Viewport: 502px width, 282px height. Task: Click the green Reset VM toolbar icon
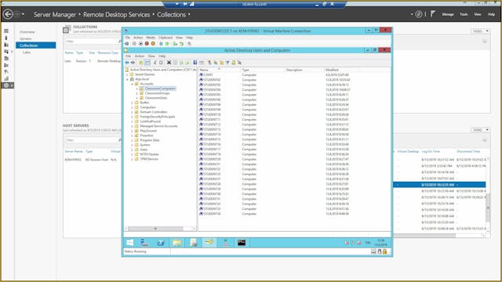tap(167, 44)
